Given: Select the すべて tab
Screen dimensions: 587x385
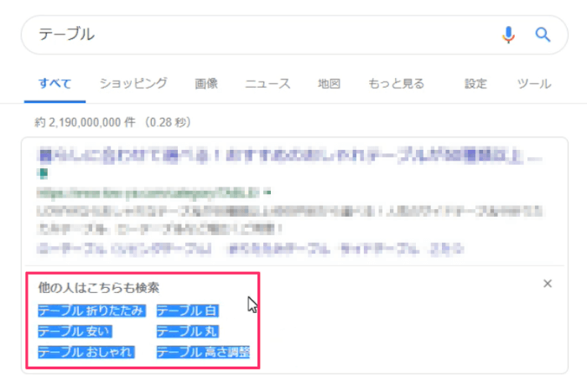Looking at the screenshot, I should coord(55,84).
